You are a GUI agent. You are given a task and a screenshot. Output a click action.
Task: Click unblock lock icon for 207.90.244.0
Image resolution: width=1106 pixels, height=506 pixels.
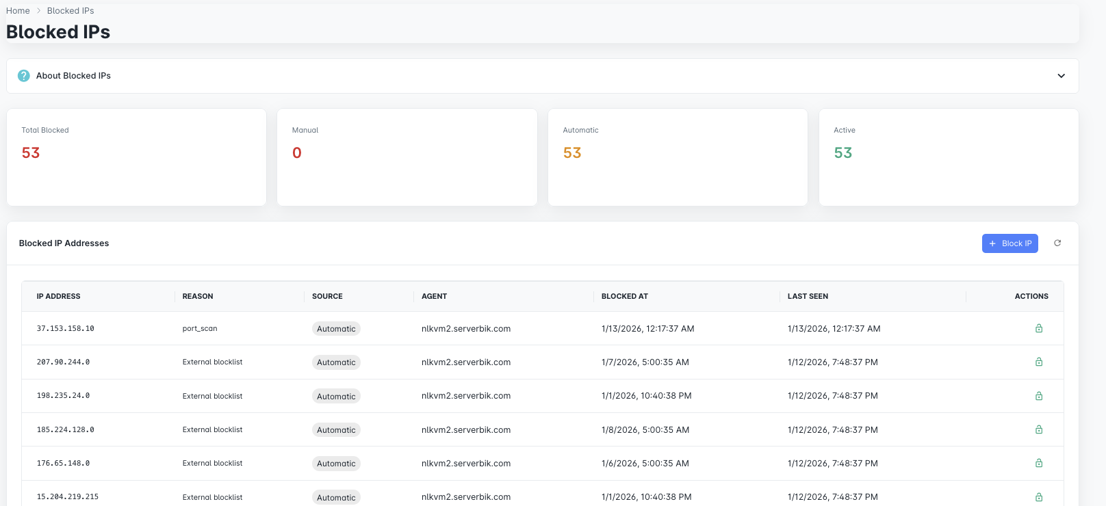[1038, 362]
